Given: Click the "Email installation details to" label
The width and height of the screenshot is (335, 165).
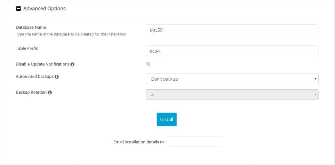Looking at the screenshot, I should 139,142.
